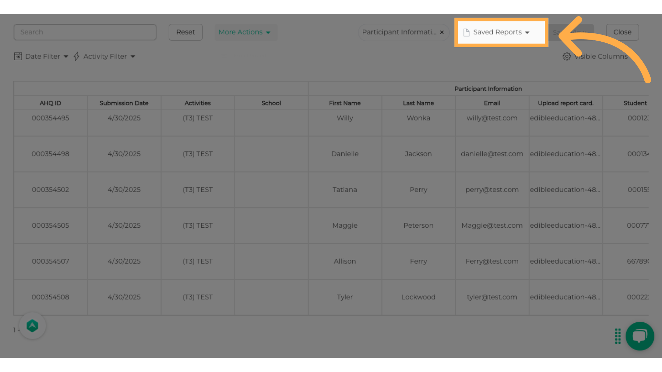Open Tyler Lockwood's uploaded report card
This screenshot has height=372, width=662.
pos(565,297)
